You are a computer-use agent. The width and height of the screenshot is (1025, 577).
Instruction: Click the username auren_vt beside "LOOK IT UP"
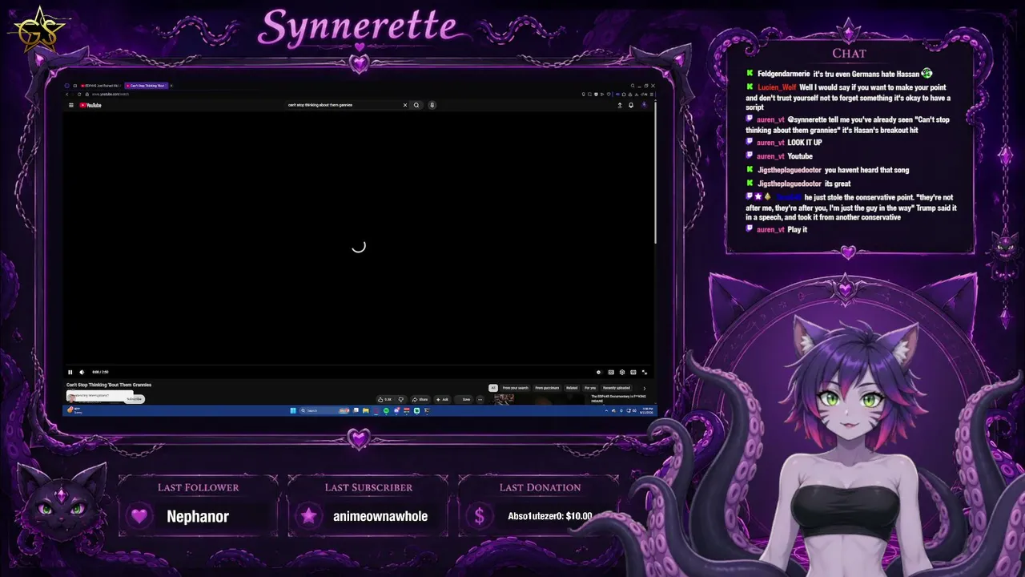tap(770, 143)
